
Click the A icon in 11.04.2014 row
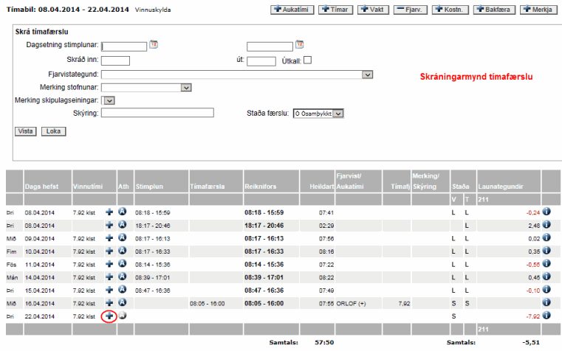(x=122, y=263)
